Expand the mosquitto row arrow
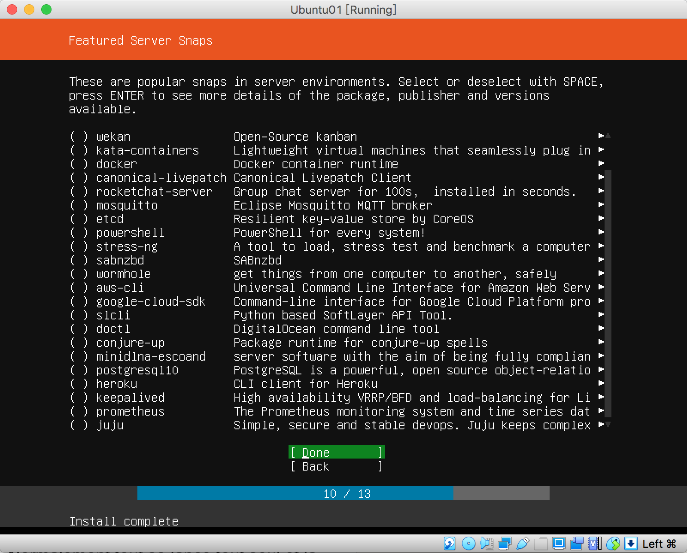The height and width of the screenshot is (553, 687). (601, 204)
